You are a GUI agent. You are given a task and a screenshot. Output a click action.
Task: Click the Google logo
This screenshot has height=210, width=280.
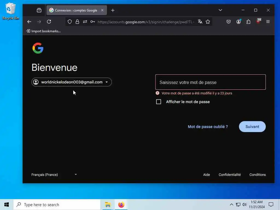click(x=38, y=48)
